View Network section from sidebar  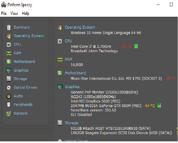(21, 113)
